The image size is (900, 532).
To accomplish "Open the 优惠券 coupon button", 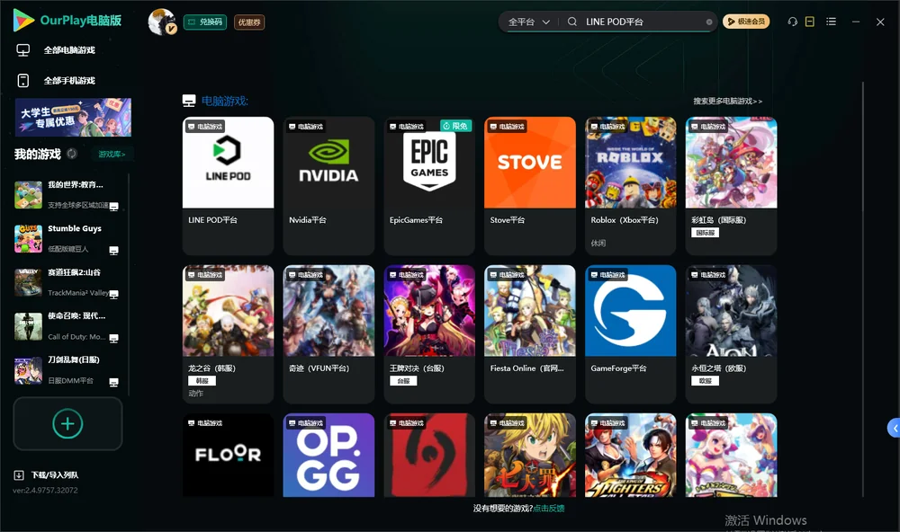I will (x=249, y=22).
